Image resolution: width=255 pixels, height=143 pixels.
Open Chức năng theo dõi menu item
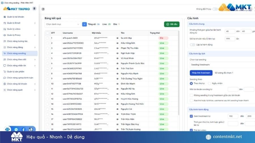(20, 60)
